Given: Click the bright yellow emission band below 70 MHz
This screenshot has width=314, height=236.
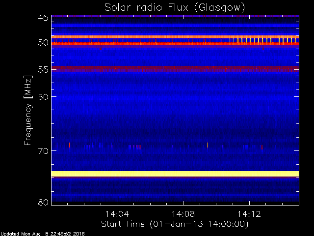Looking at the screenshot, I should (175, 174).
